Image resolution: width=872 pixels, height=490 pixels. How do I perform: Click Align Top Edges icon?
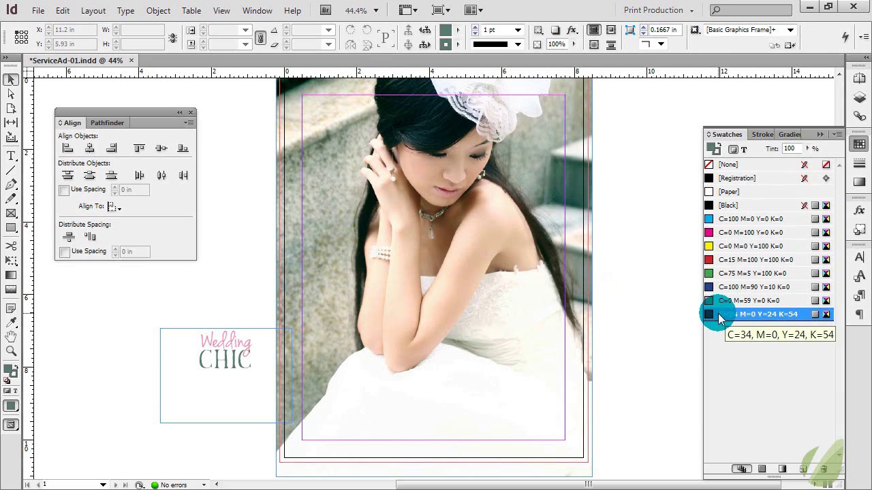click(x=139, y=148)
